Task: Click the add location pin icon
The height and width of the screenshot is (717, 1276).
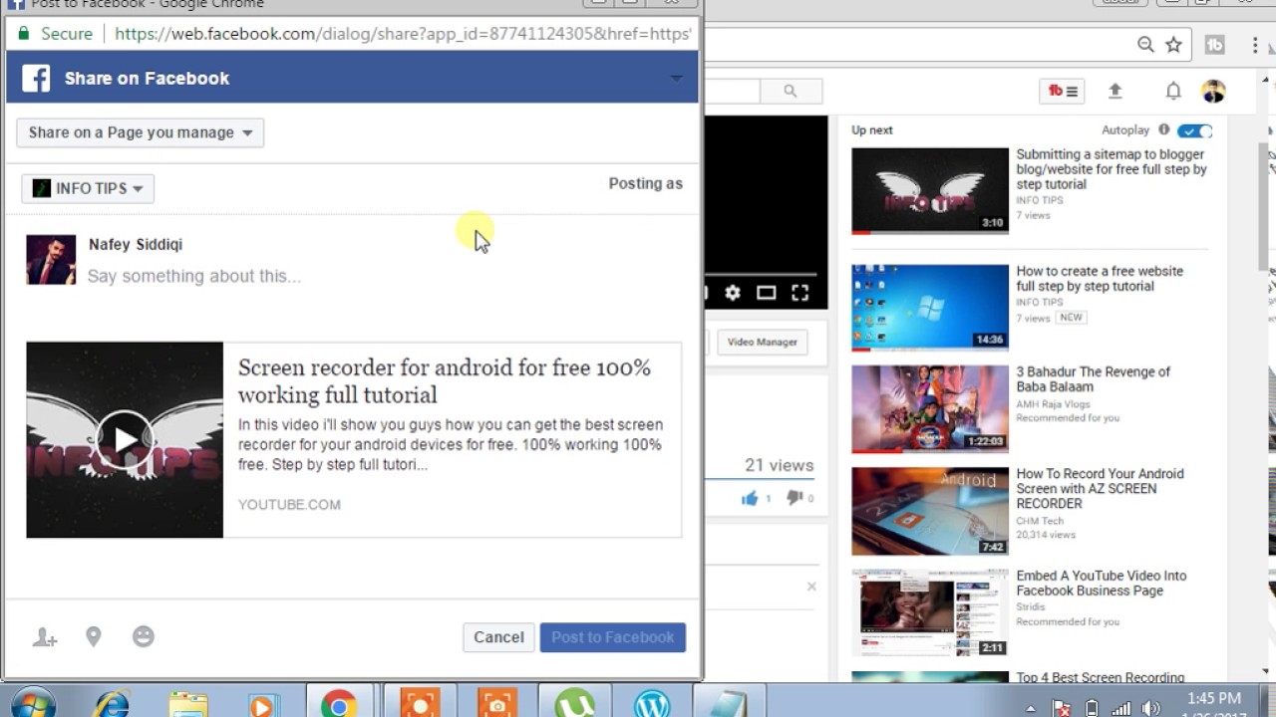Action: tap(94, 636)
